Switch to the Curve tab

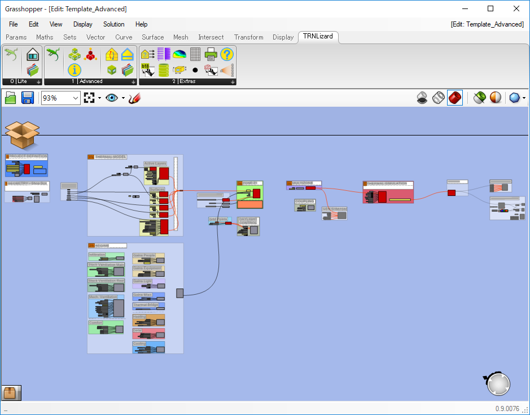(x=124, y=37)
